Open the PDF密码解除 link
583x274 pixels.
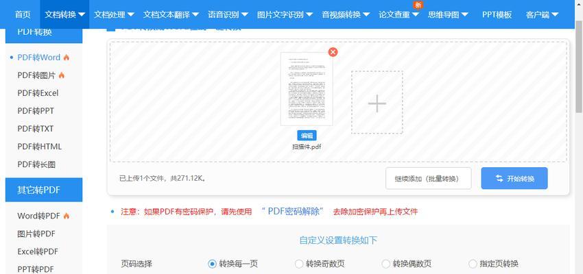[x=292, y=212]
